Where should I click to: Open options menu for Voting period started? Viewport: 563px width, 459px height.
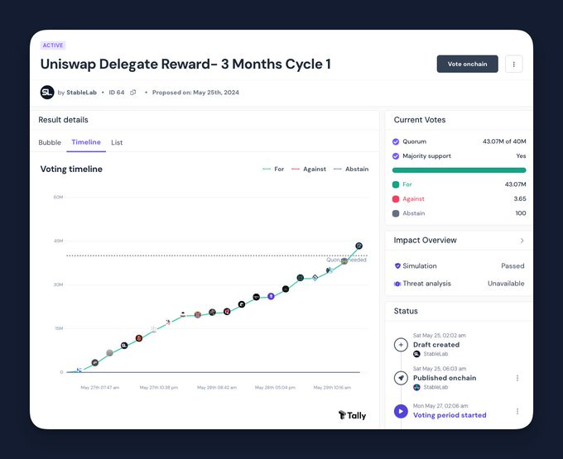(517, 411)
